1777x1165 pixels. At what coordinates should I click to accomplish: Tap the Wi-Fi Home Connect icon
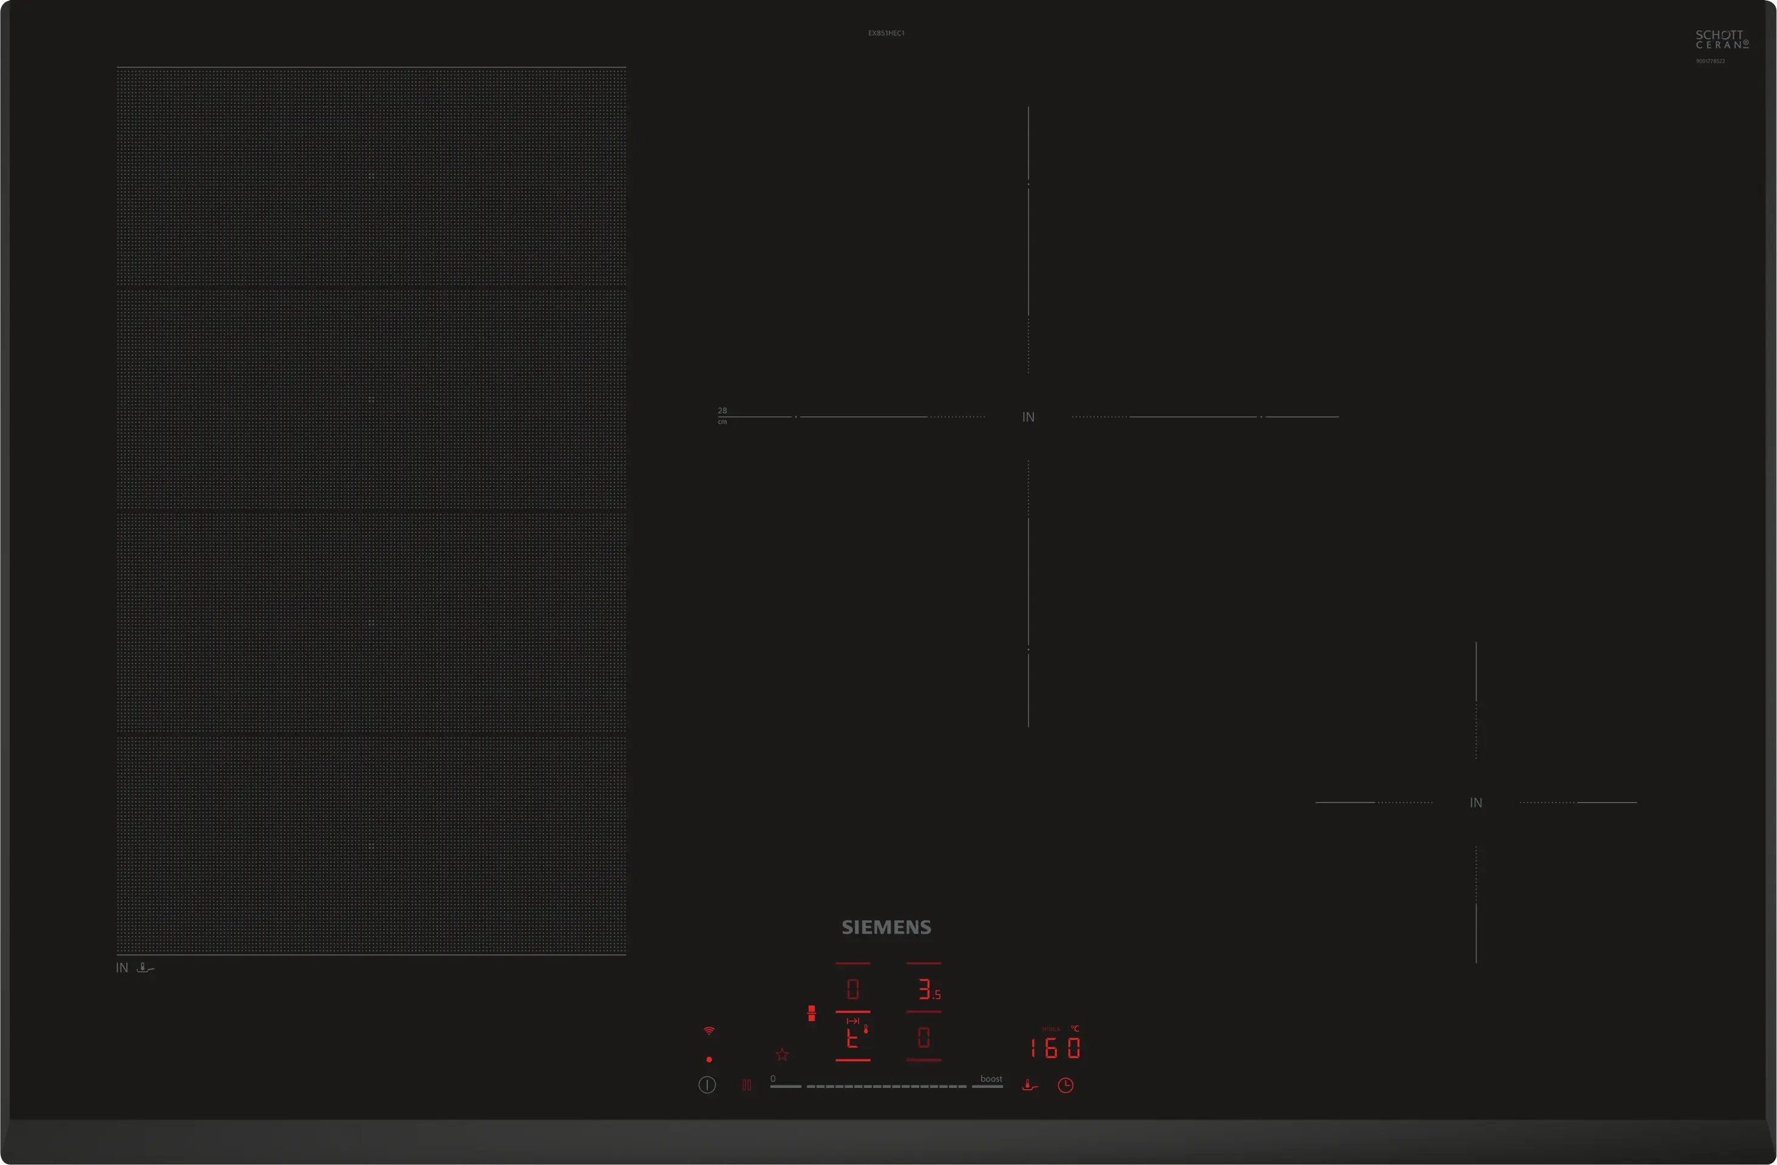pos(709,1031)
